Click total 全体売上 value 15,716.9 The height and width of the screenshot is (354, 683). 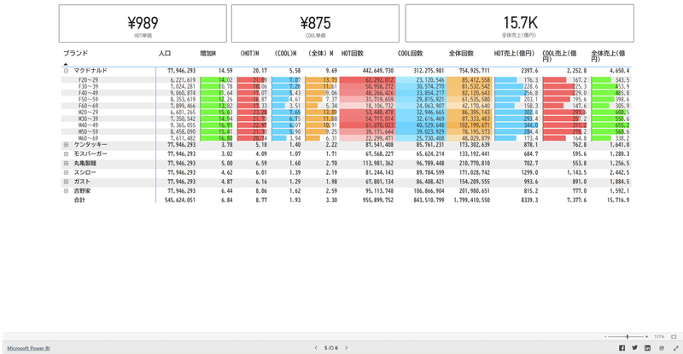tap(618, 200)
